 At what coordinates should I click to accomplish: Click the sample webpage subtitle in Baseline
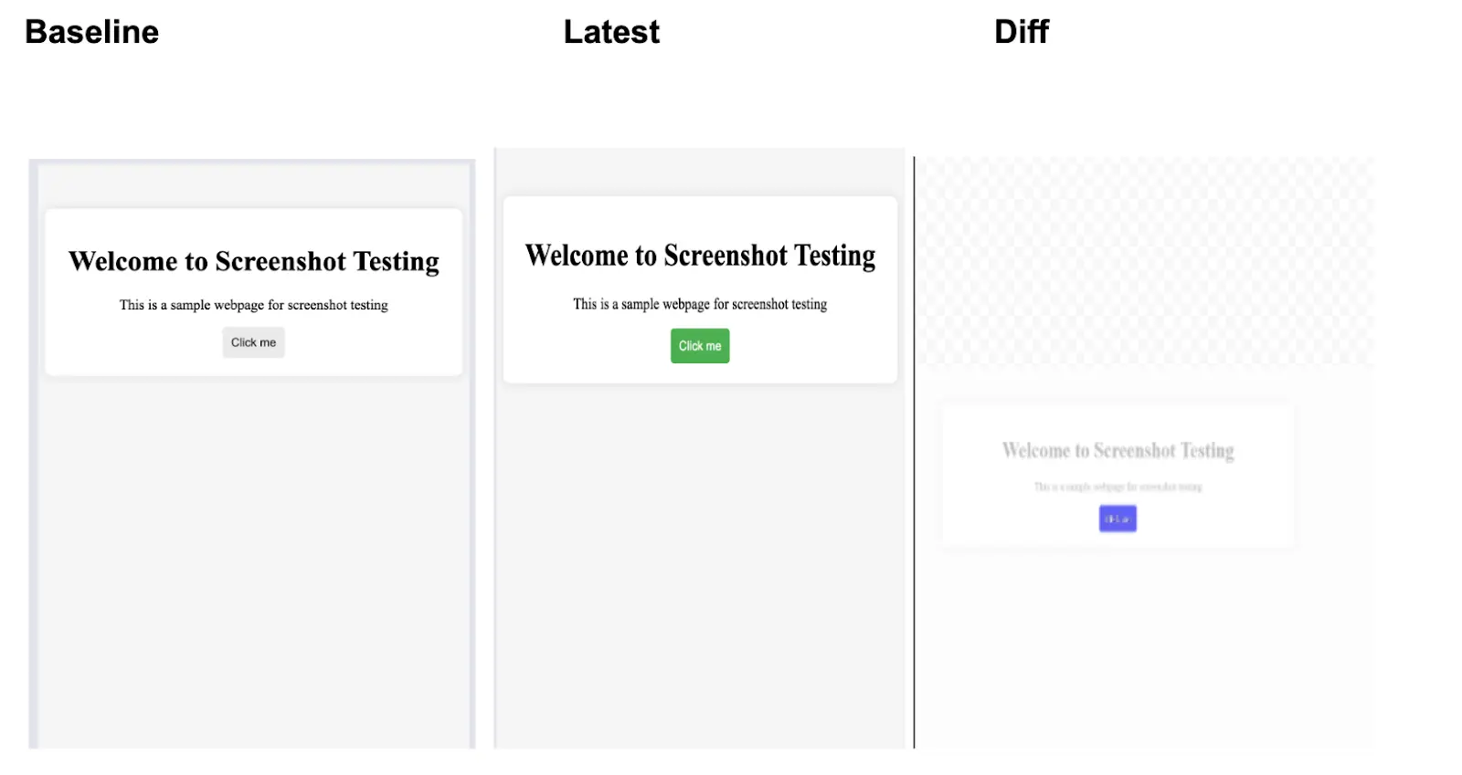[x=253, y=305]
